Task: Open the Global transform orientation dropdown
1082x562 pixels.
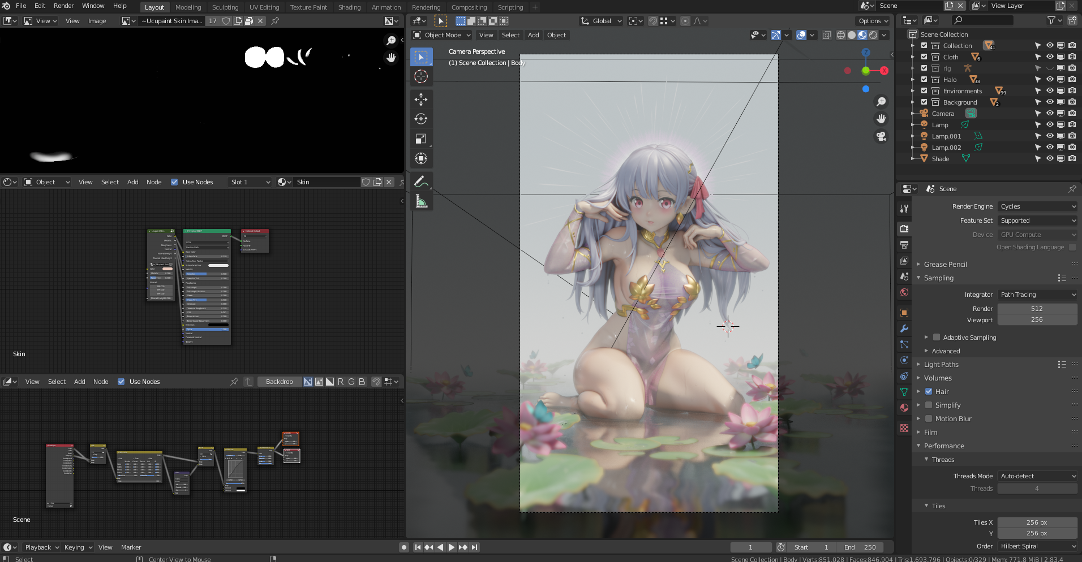Action: [x=601, y=21]
